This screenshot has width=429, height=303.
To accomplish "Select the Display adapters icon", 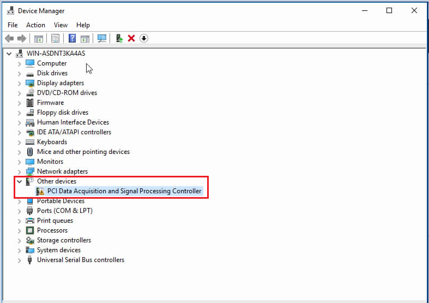I will [x=30, y=83].
